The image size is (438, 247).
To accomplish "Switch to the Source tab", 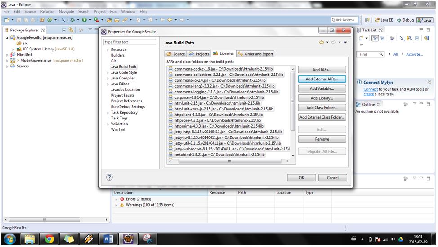I will [x=176, y=54].
